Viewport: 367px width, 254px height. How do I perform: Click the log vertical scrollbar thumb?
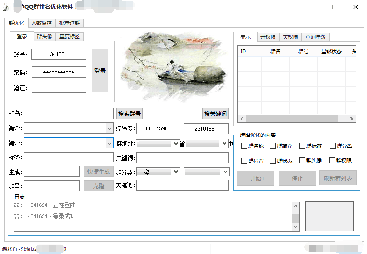(295, 219)
